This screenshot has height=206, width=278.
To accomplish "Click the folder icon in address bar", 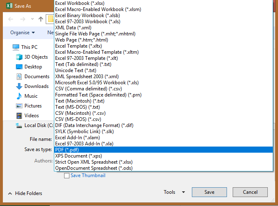I will (51, 19).
